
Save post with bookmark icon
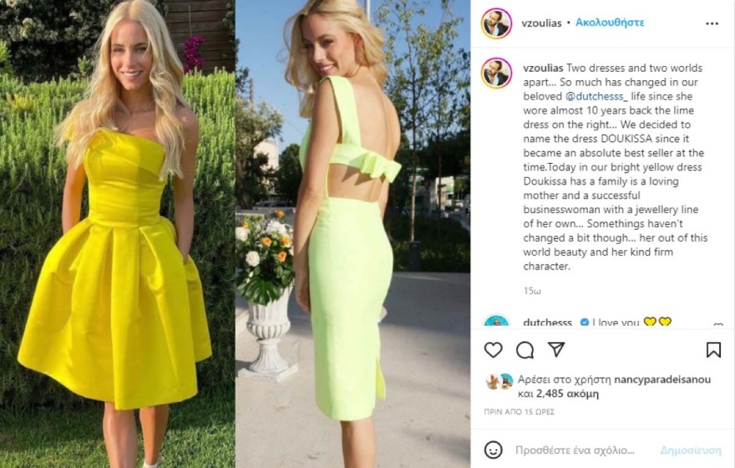coord(713,350)
